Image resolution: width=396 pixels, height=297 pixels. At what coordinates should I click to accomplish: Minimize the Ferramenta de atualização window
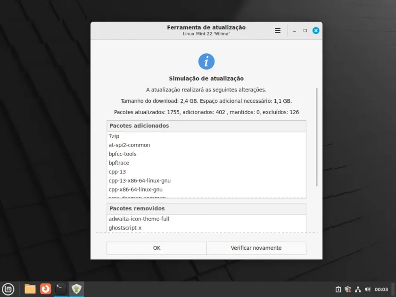[294, 31]
